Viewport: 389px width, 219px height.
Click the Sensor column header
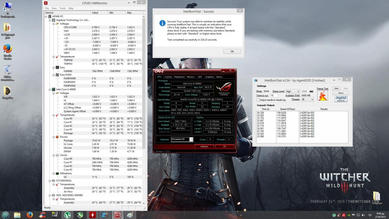pos(67,12)
